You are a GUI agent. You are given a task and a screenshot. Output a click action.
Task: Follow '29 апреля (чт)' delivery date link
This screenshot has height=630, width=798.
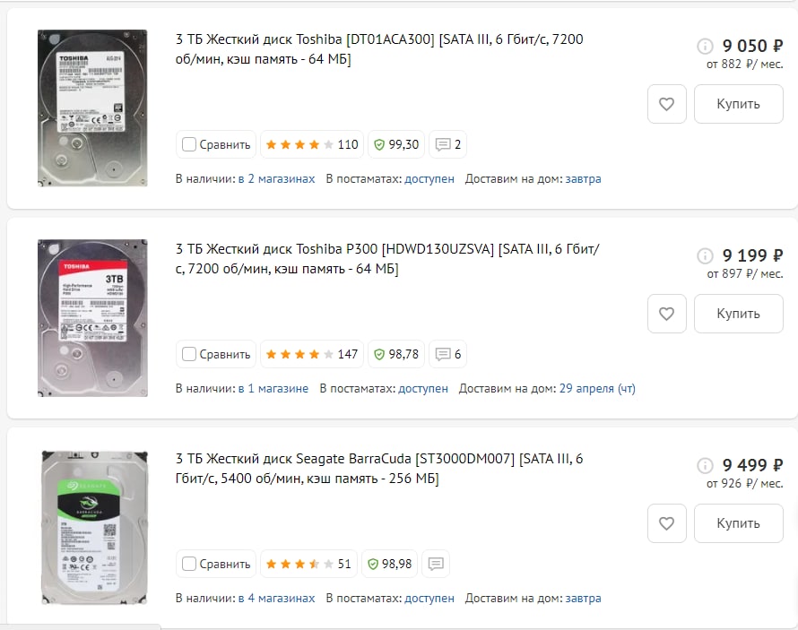coord(597,388)
